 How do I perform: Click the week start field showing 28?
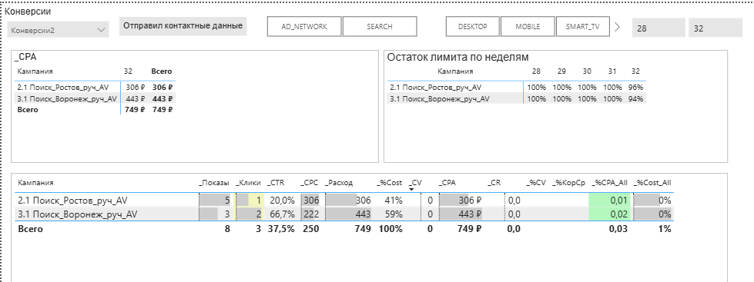pos(658,28)
